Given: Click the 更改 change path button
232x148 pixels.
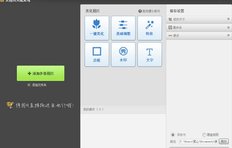Looking at the screenshot, I should point(224,141).
